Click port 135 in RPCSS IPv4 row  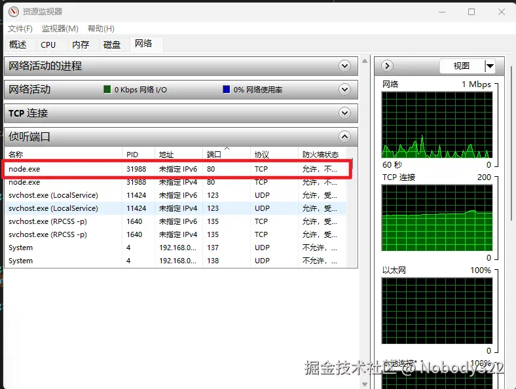click(213, 234)
